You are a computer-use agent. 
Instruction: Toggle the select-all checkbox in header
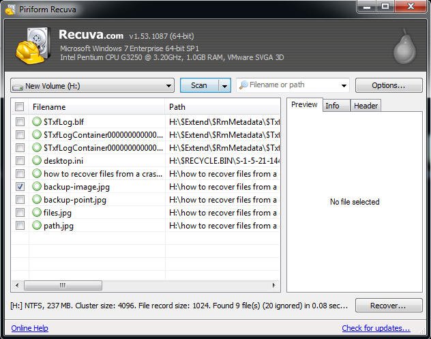pos(20,106)
